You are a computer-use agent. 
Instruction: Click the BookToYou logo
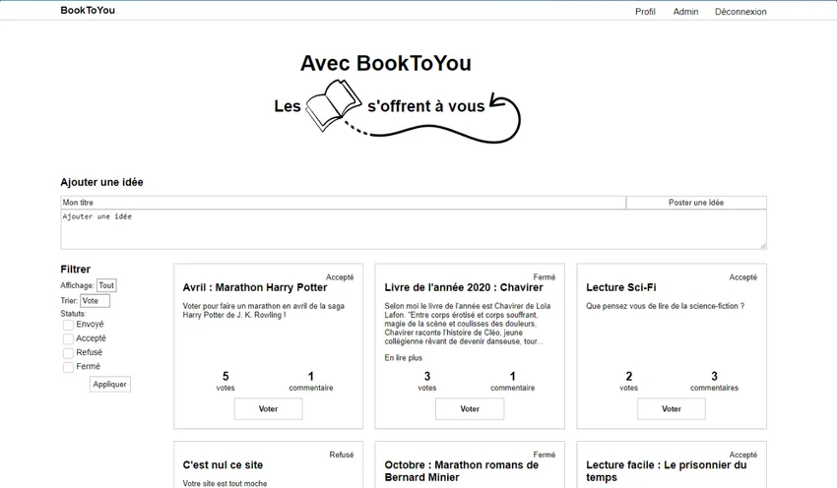click(x=88, y=11)
